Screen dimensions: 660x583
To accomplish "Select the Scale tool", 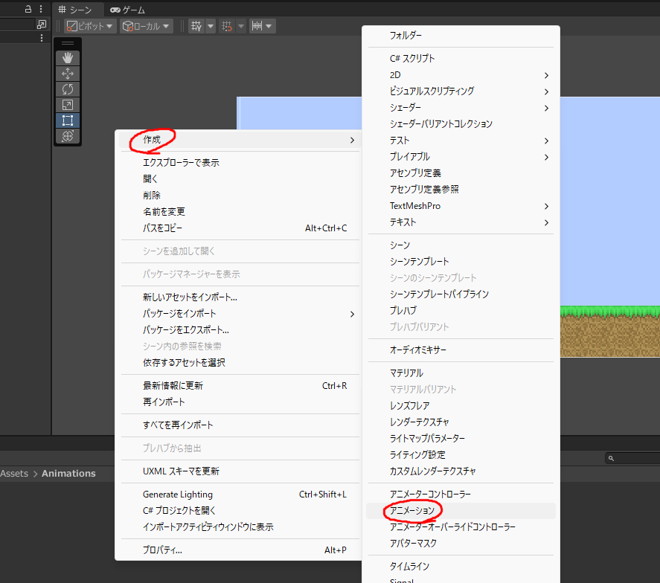I will click(x=68, y=105).
